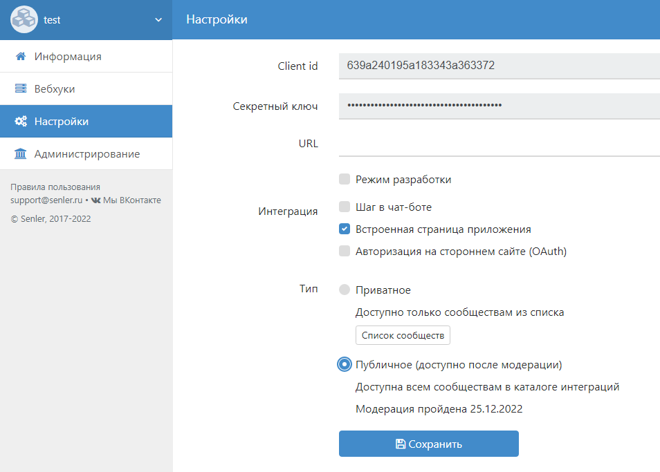Expand the test app dropdown chevron
660x472 pixels.
[x=158, y=20]
